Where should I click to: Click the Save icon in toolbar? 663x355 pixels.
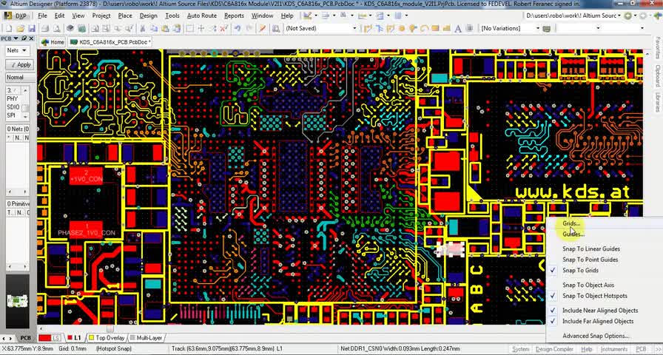pyautogui.click(x=33, y=28)
